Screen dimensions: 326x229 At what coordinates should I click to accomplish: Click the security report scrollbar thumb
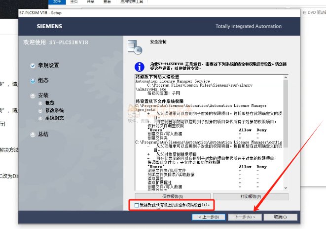pos(286,114)
